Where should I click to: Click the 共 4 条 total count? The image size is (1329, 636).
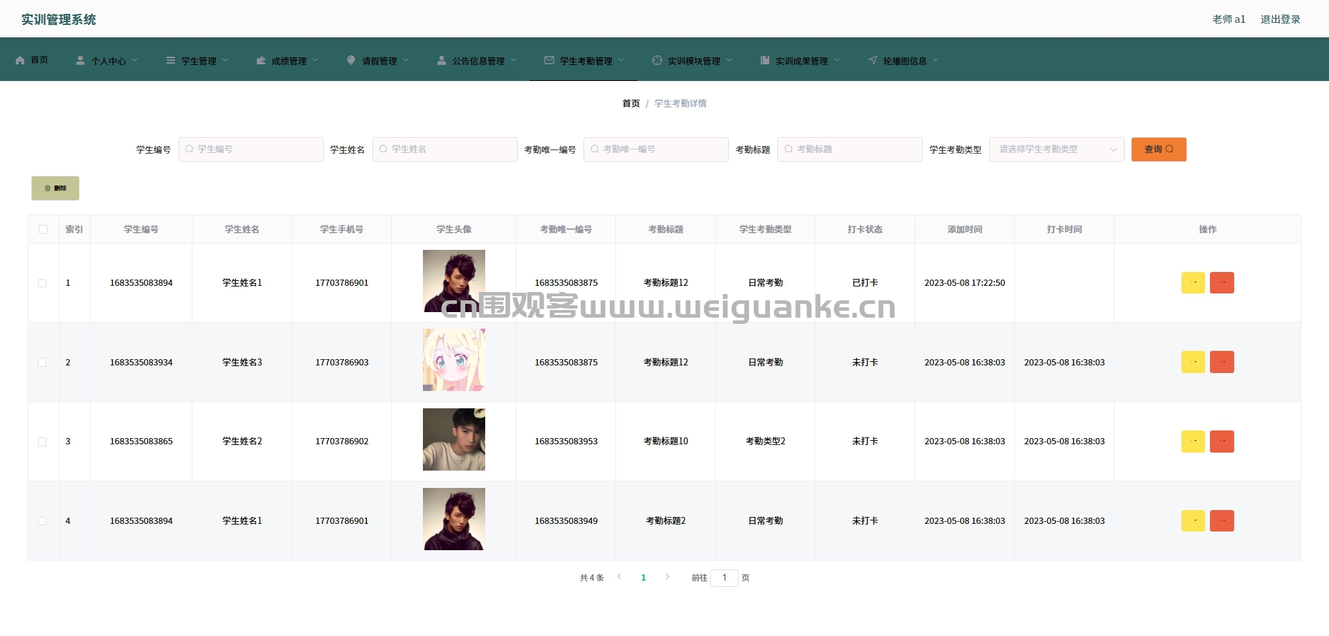pos(592,577)
